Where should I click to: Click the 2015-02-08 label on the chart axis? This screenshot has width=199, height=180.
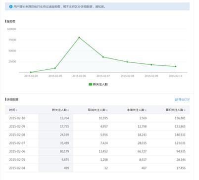point(127,76)
